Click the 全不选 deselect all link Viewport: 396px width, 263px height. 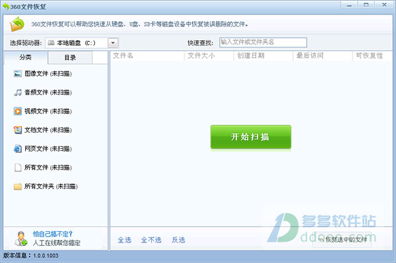pos(151,240)
